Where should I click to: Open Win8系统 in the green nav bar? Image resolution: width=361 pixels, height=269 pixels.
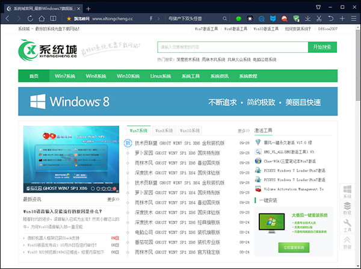coord(96,76)
